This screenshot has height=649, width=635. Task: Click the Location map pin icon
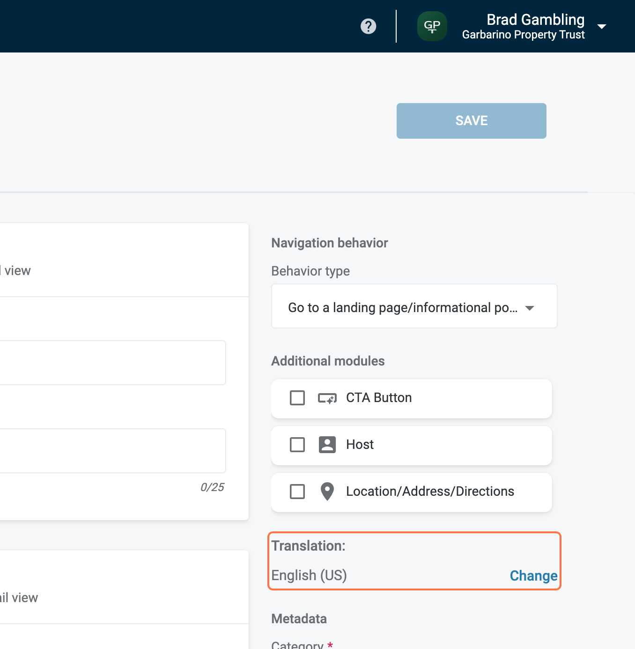pos(327,492)
